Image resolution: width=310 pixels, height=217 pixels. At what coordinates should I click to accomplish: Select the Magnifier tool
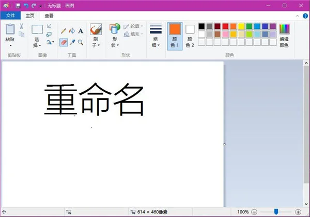pos(81,42)
